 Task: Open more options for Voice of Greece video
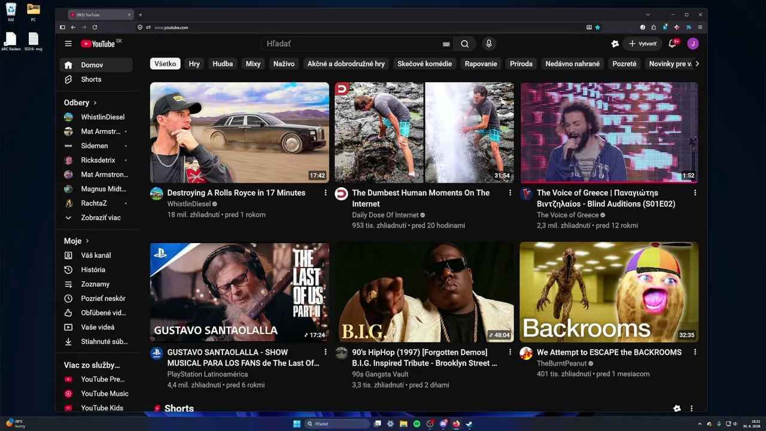tap(695, 193)
